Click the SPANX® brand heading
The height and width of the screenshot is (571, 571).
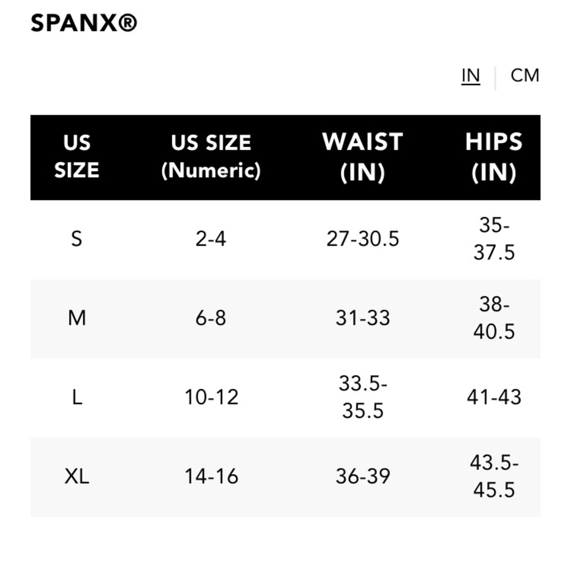pos(83,23)
